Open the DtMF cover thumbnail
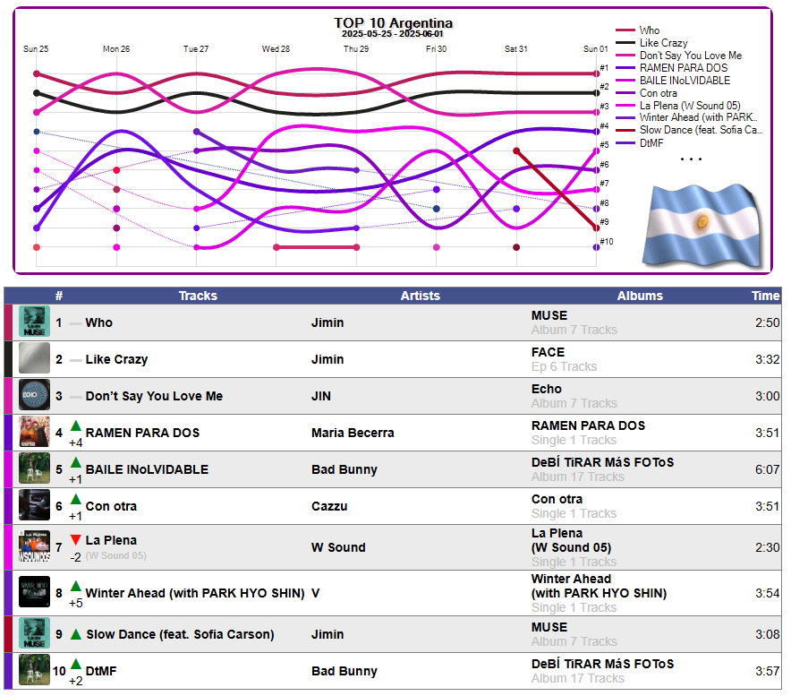The width and height of the screenshot is (791, 696). pos(34,670)
